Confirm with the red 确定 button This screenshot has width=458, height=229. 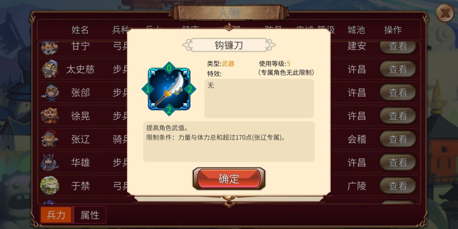229,179
